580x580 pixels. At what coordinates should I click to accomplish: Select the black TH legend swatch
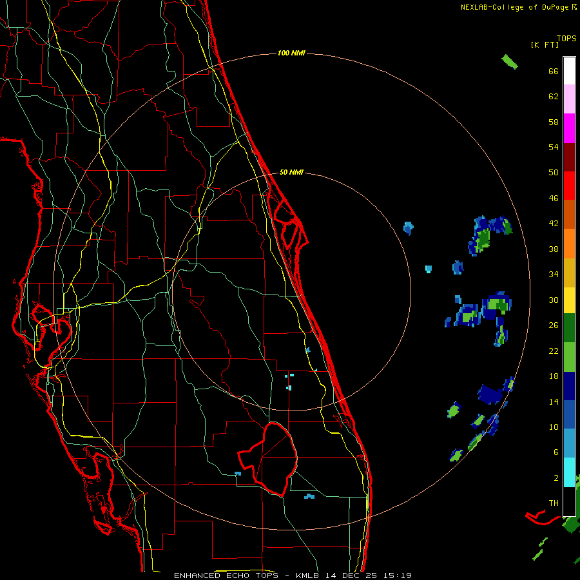pos(569,501)
